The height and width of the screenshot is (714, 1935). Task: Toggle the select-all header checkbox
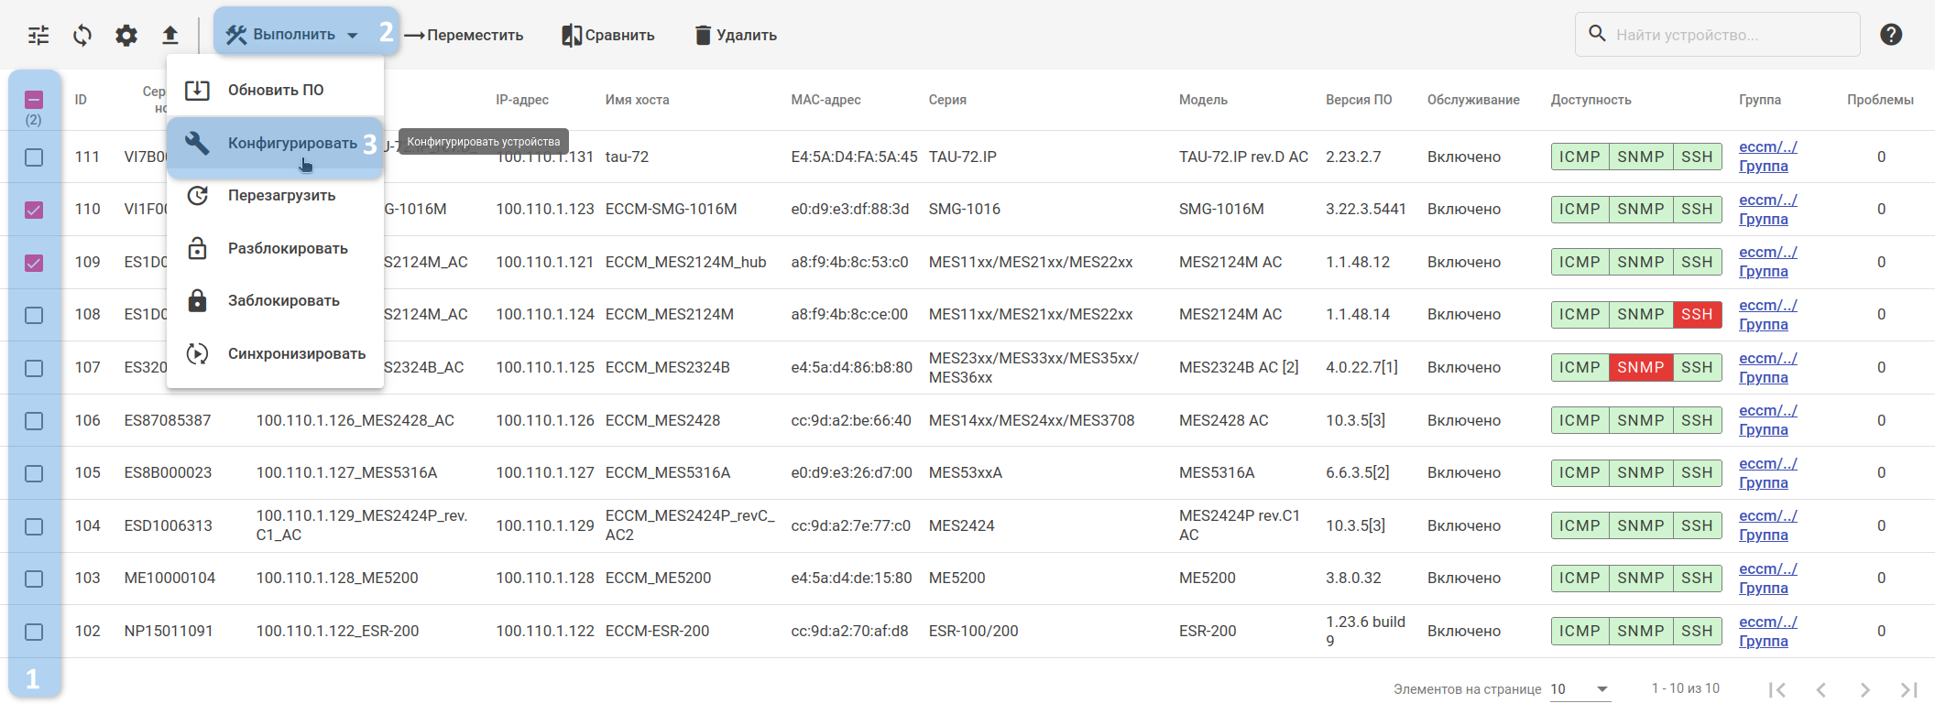pos(34,100)
